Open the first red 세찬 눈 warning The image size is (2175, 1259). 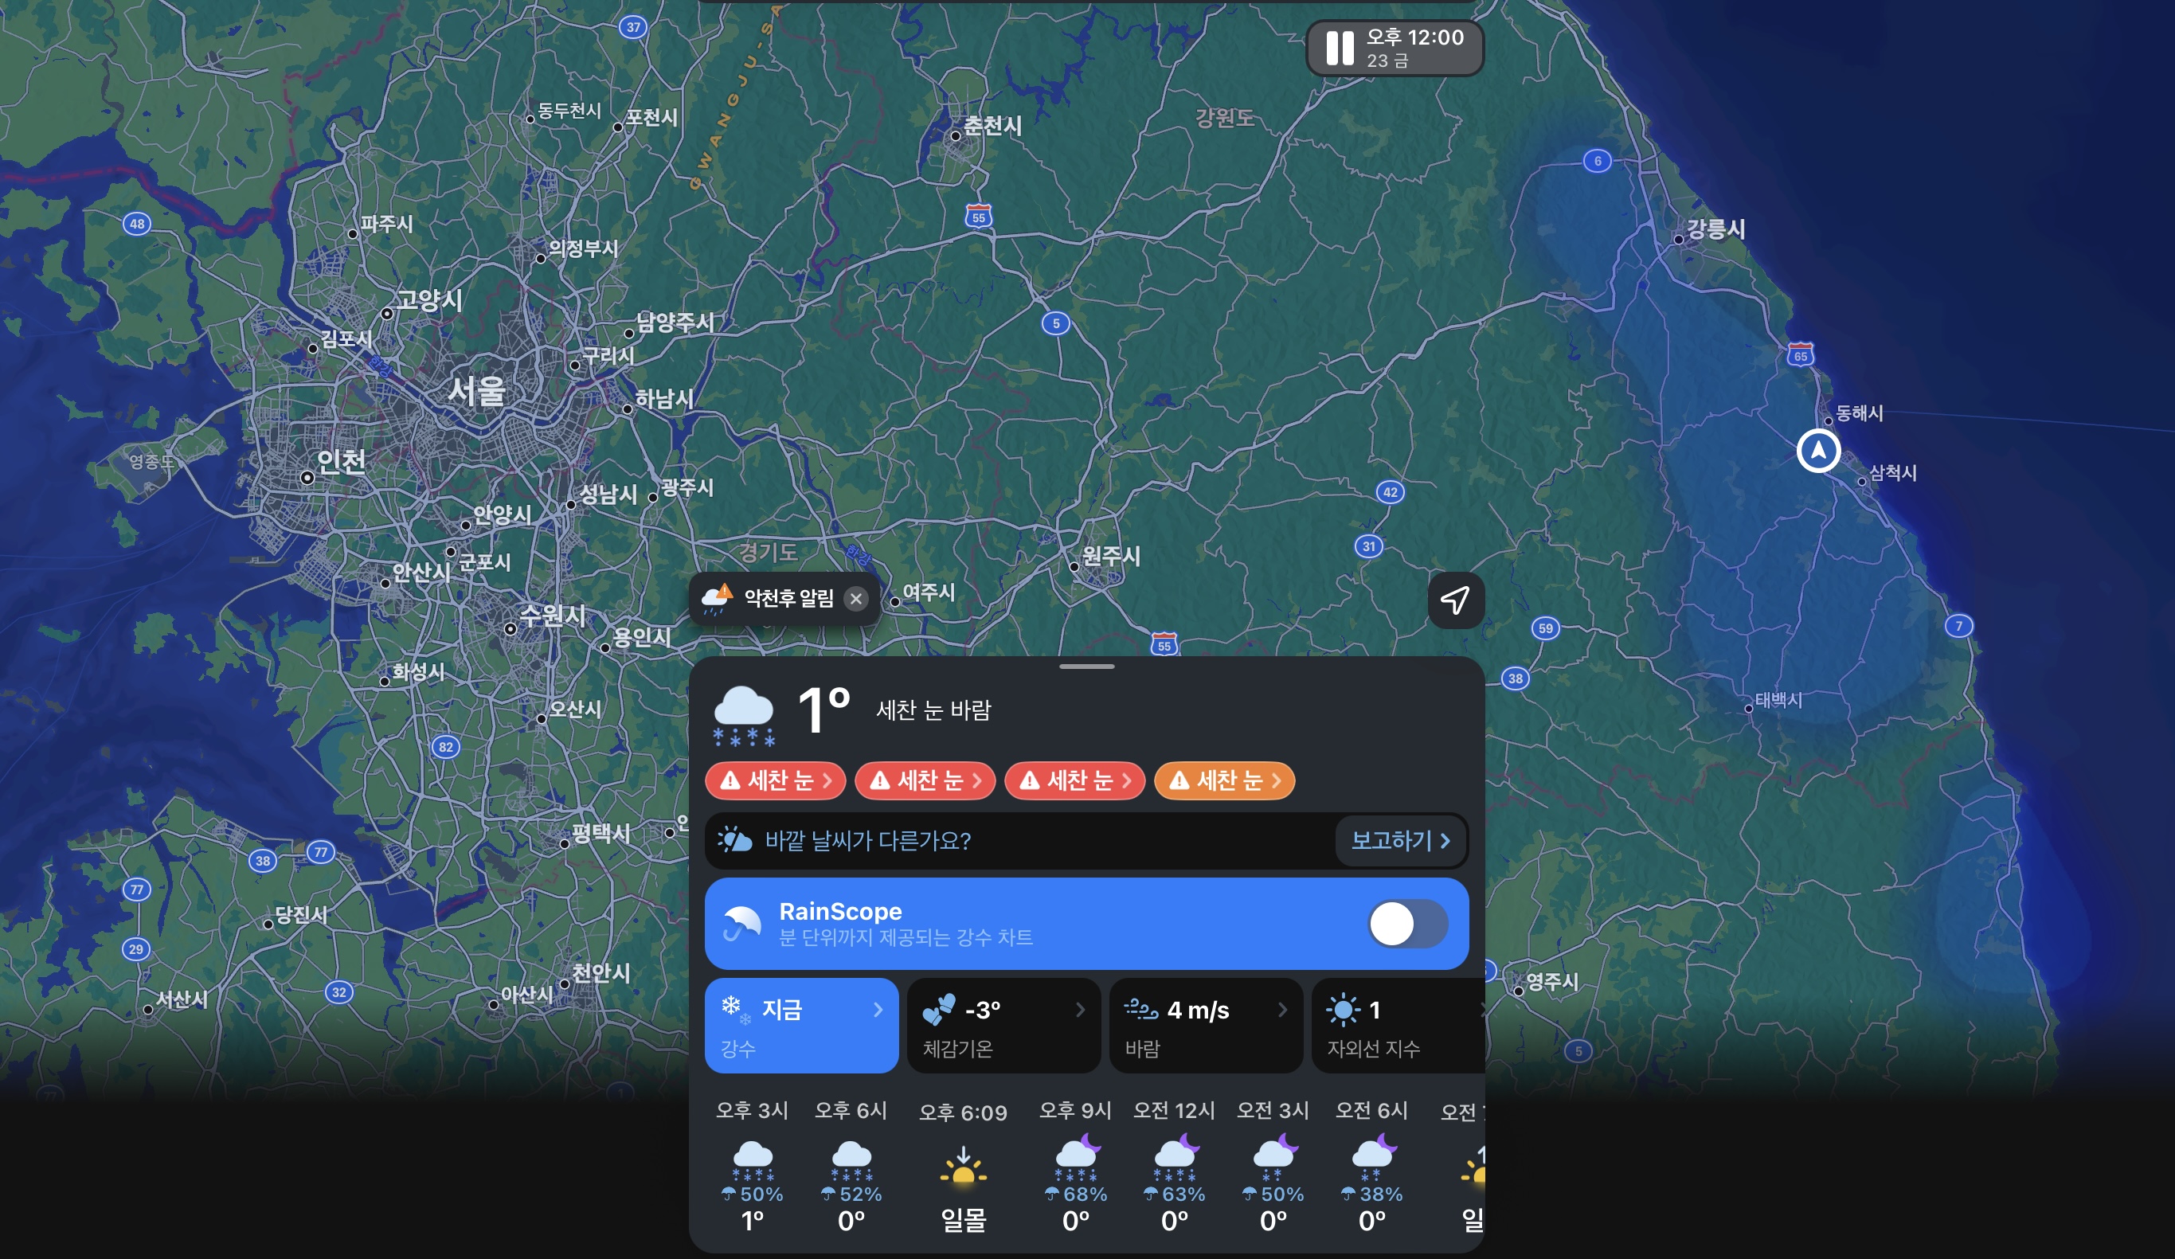pos(775,781)
